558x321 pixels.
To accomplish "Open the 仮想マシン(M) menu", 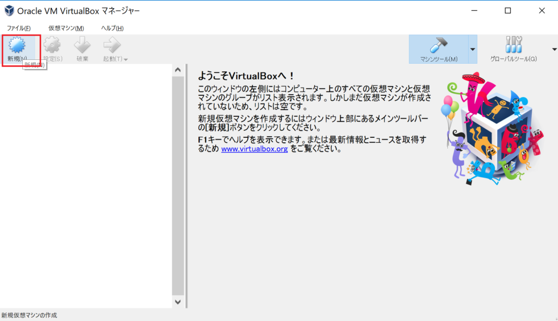I will (66, 28).
